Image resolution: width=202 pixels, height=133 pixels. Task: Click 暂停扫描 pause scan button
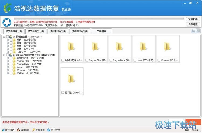[x=193, y=19]
